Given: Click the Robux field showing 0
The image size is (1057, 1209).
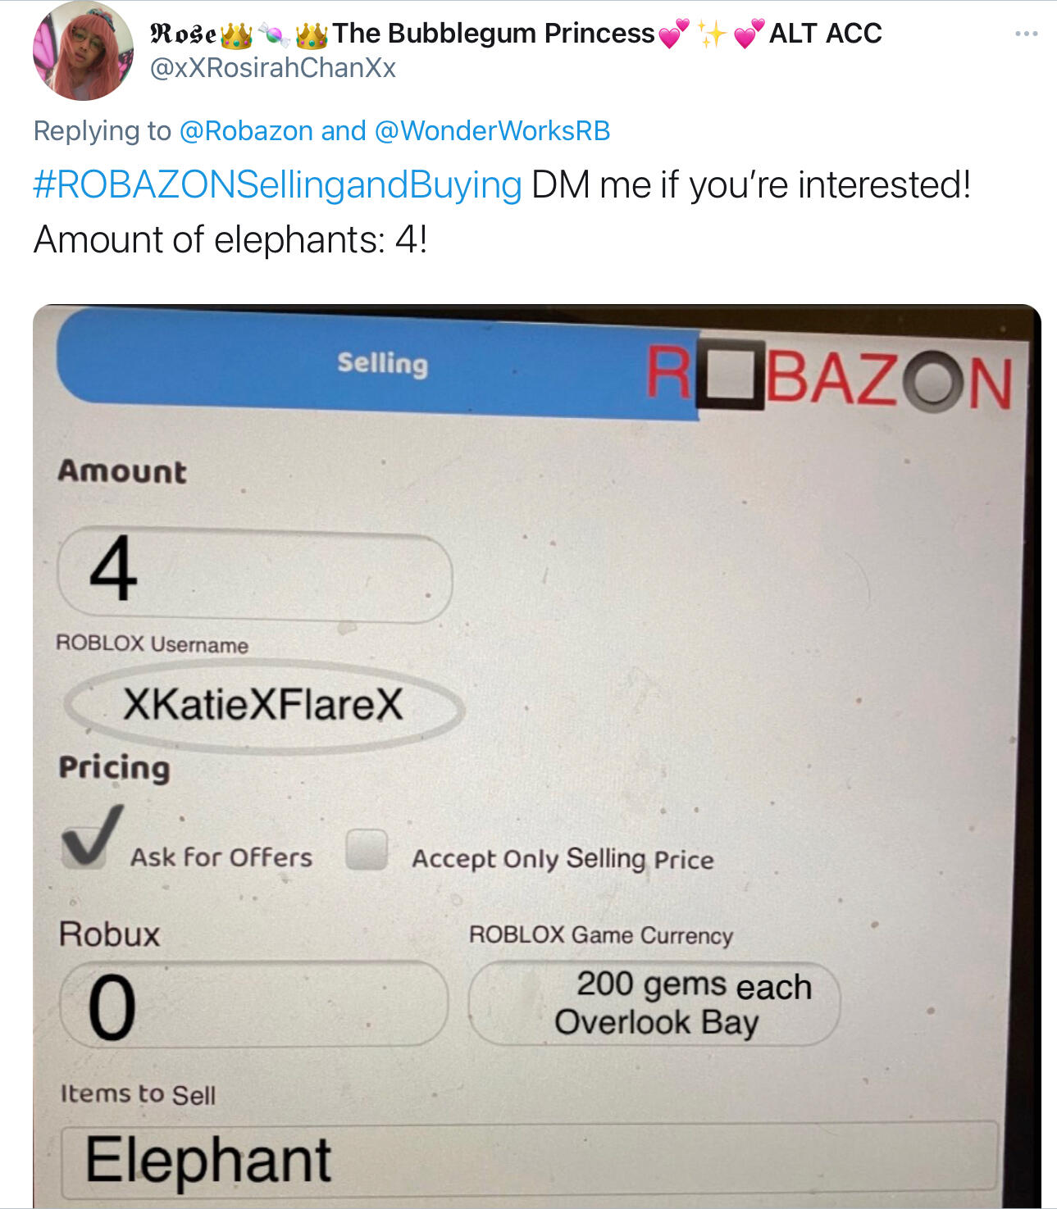Looking at the screenshot, I should 254,1004.
